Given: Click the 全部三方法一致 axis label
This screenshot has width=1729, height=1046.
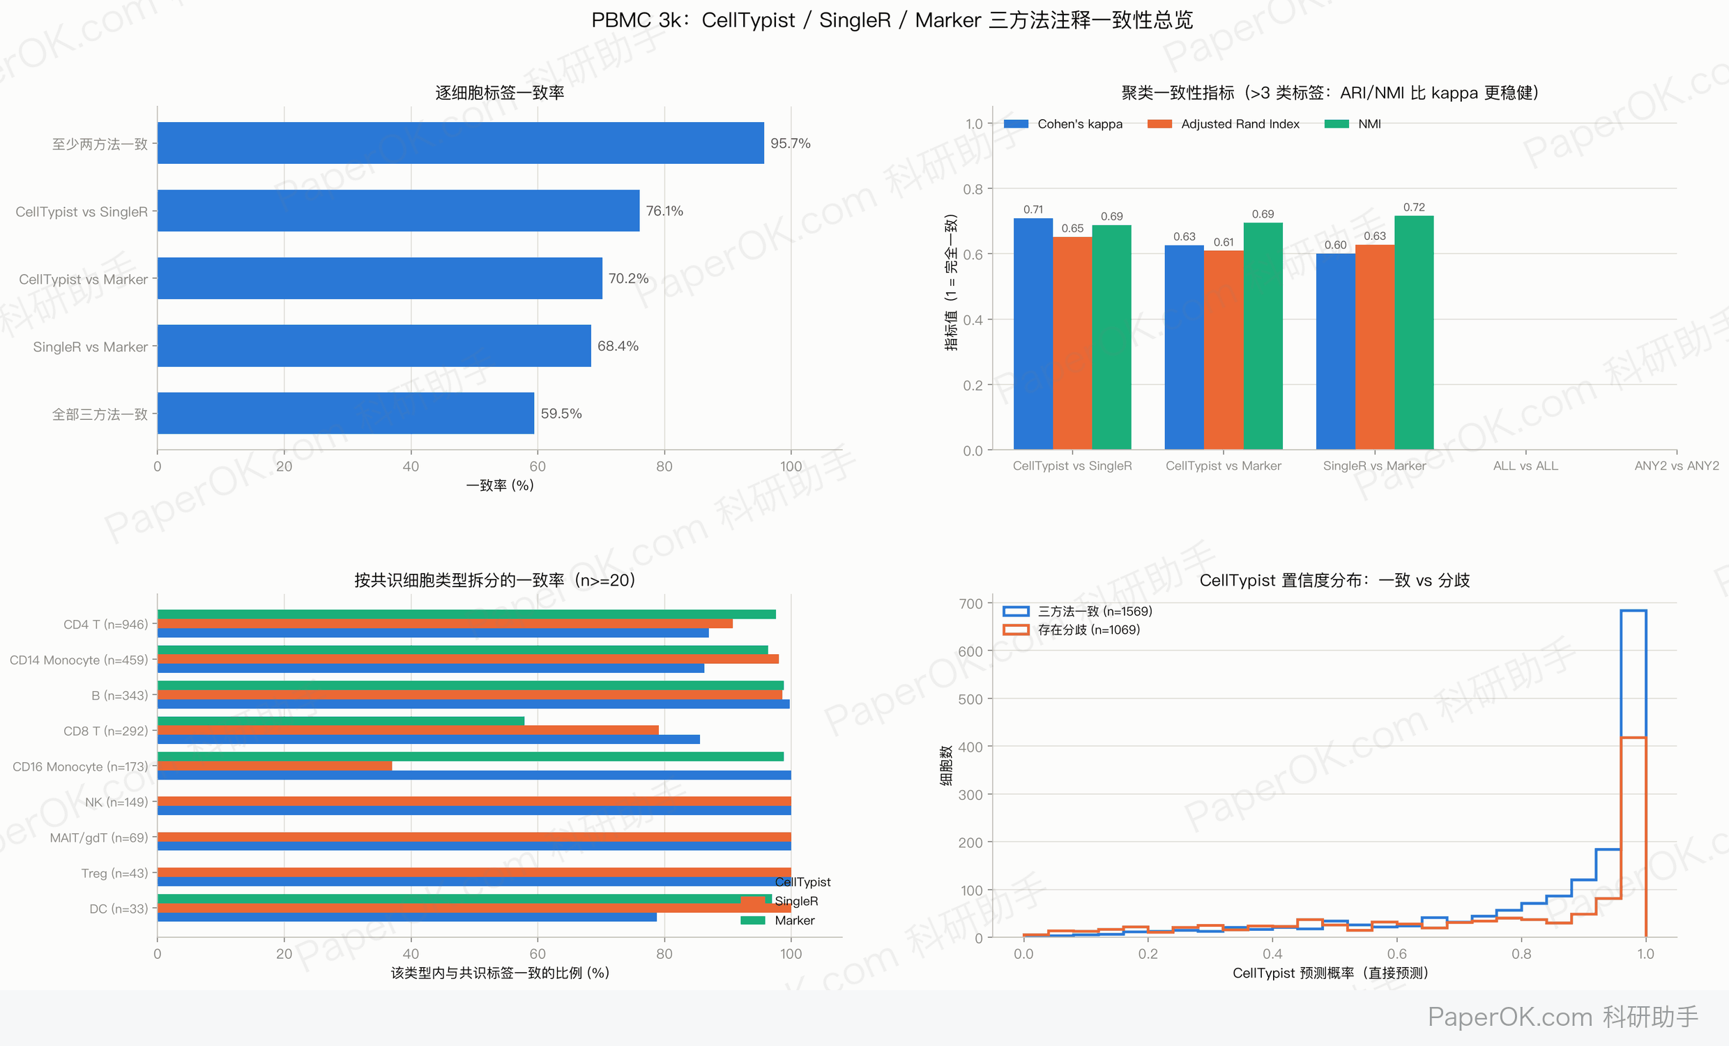Looking at the screenshot, I should [100, 414].
